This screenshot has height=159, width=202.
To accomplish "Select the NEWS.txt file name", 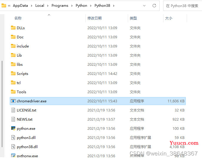I will (x=25, y=119).
